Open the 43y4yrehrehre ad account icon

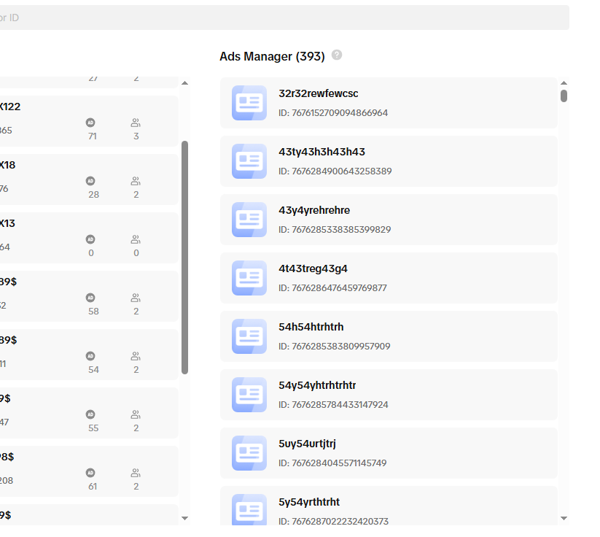249,220
